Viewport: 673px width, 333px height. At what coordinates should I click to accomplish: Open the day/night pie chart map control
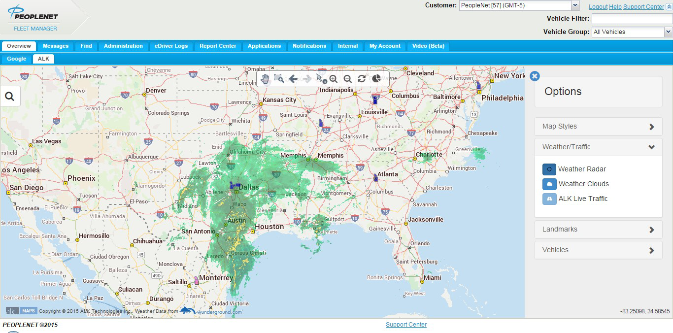[375, 78]
